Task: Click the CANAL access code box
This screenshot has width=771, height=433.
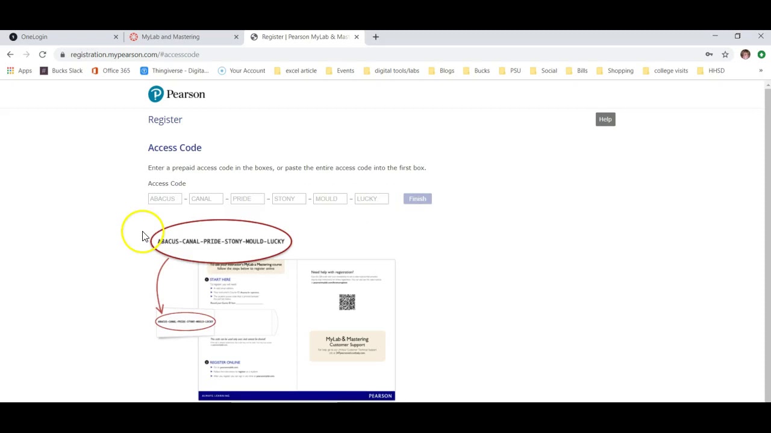Action: pos(206,199)
